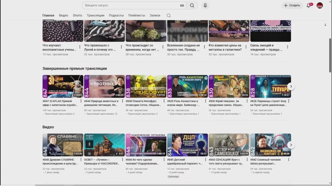This screenshot has height=186, width=332.
Task: Open menu for Что происходит со временем video
Action: click(x=163, y=47)
